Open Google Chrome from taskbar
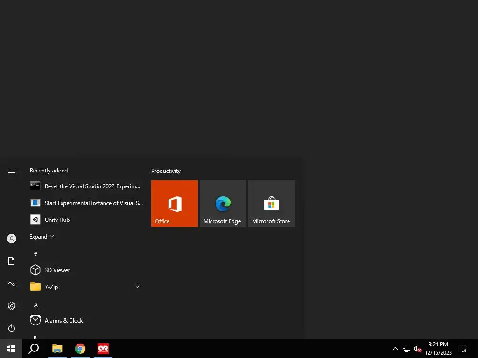The width and height of the screenshot is (478, 358). (x=80, y=349)
